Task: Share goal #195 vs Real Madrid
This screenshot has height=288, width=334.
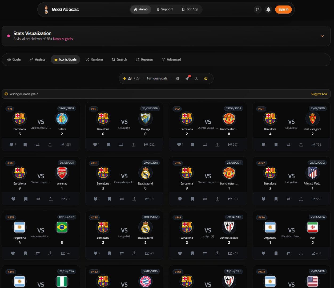Action: coord(134,199)
